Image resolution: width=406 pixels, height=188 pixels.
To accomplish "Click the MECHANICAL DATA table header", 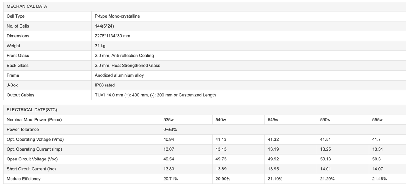I will coord(27,6).
